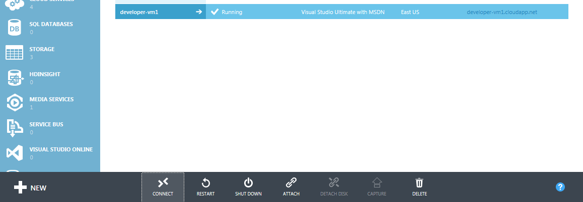Open the SQL Databases sidebar icon

[15, 28]
